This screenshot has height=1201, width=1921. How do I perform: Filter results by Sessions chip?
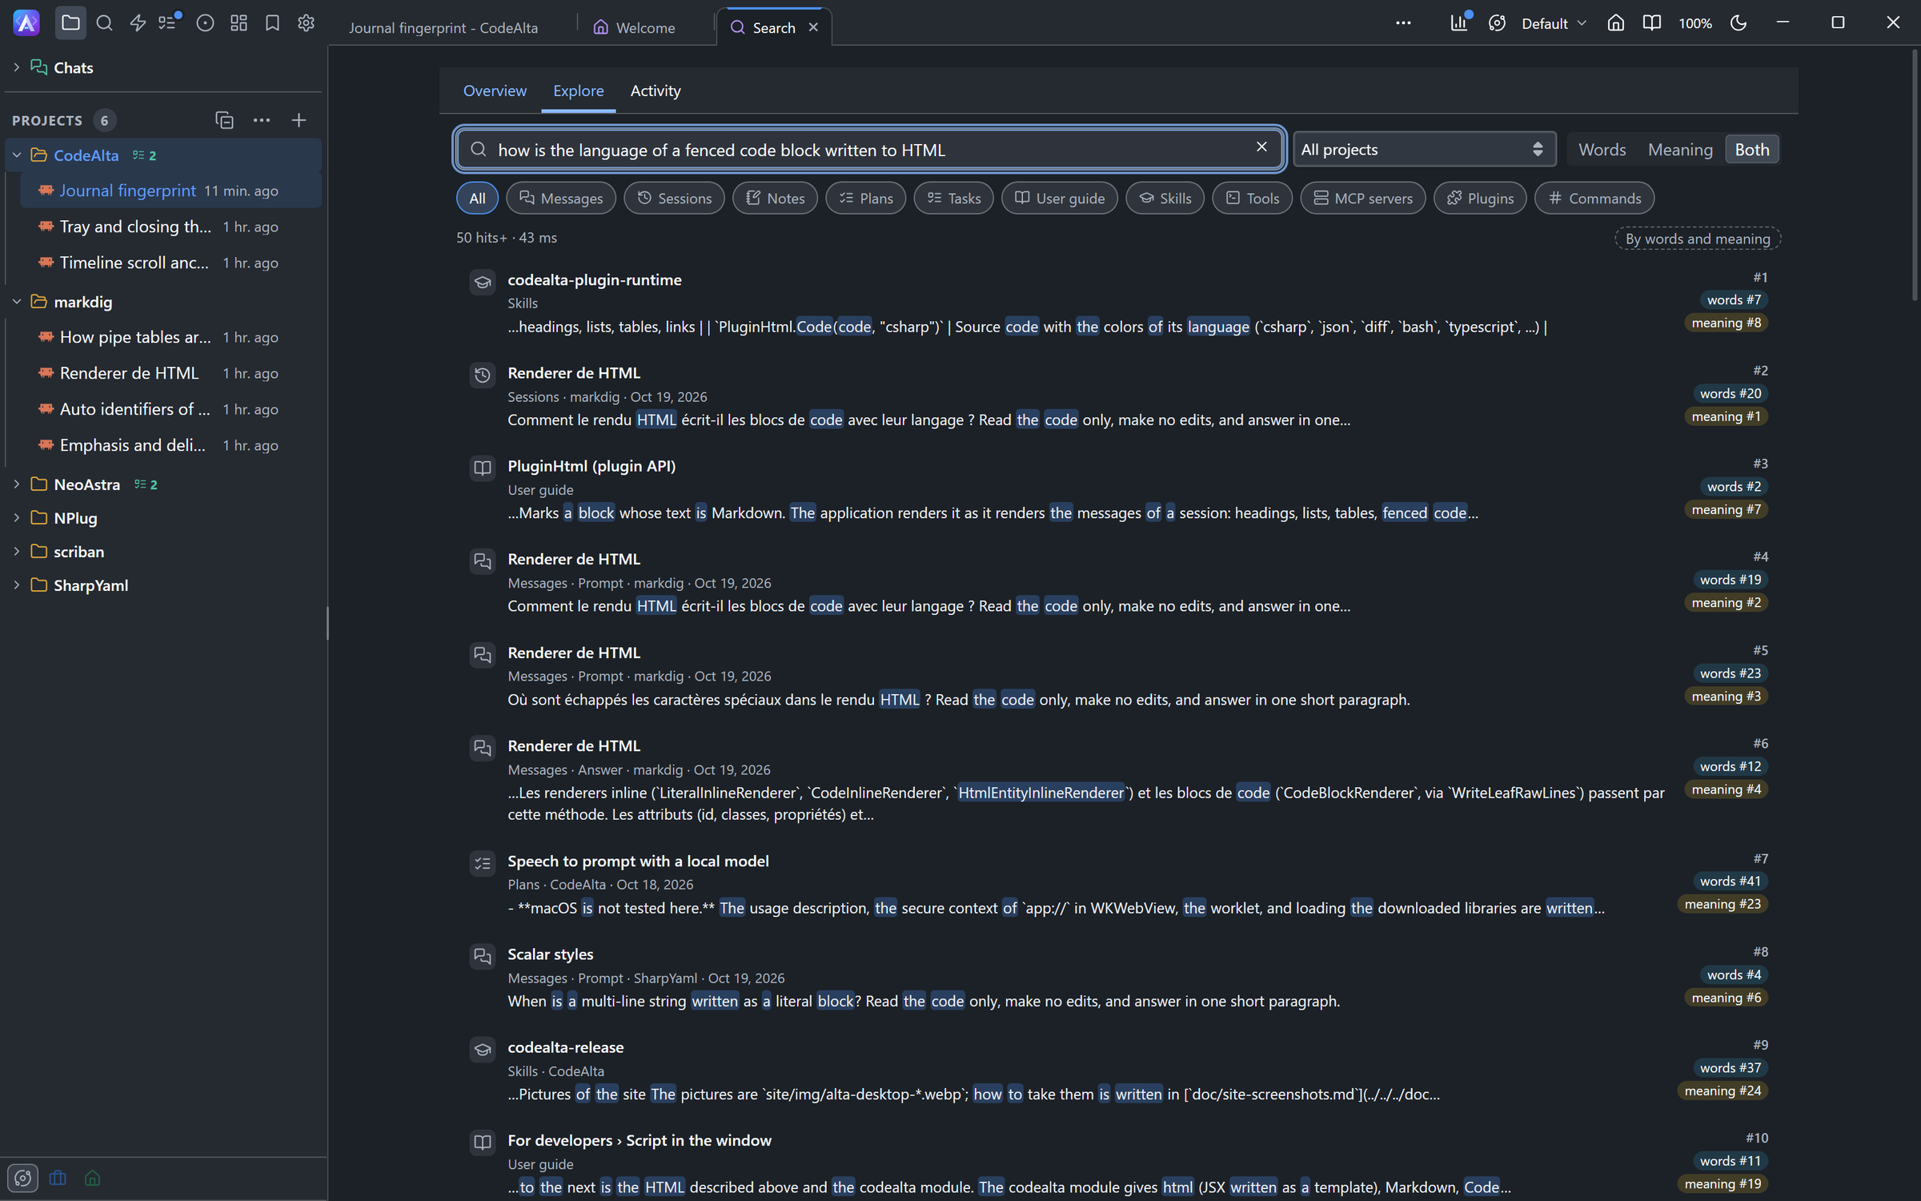click(674, 199)
